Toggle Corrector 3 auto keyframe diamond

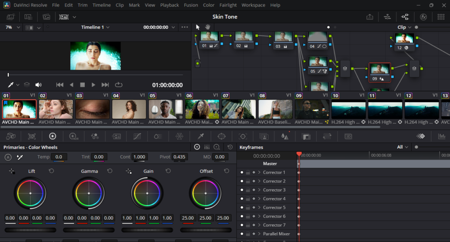pos(254,190)
